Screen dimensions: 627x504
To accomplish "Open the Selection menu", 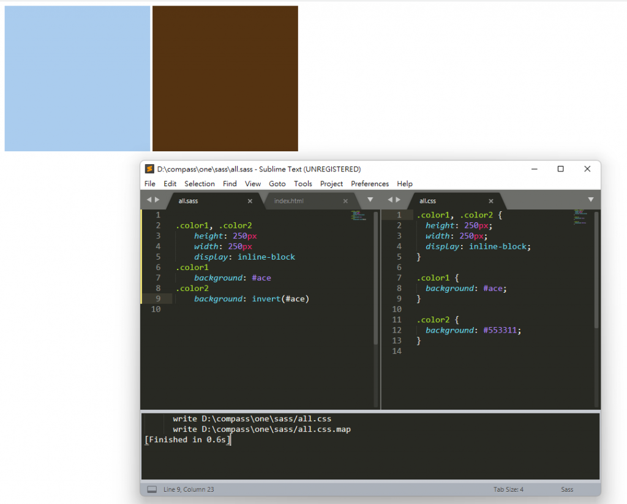I will click(200, 184).
